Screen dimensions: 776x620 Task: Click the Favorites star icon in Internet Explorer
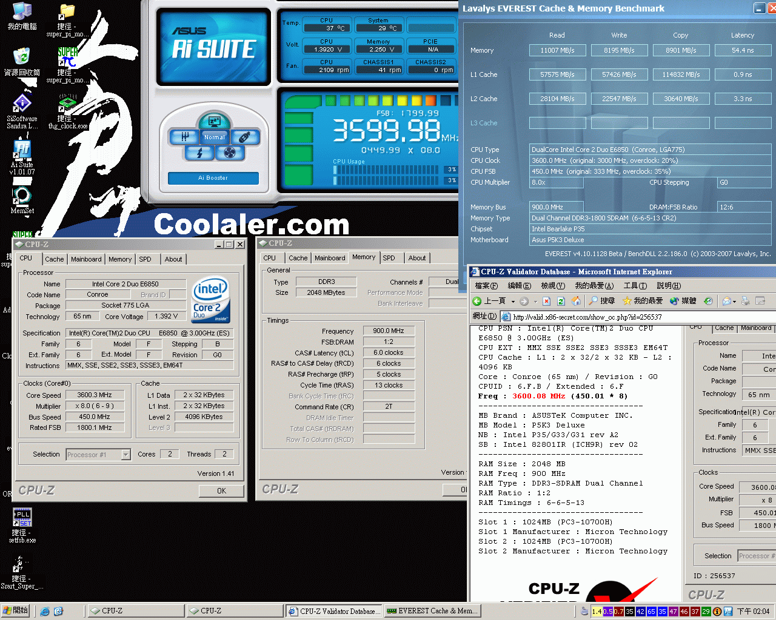(627, 301)
